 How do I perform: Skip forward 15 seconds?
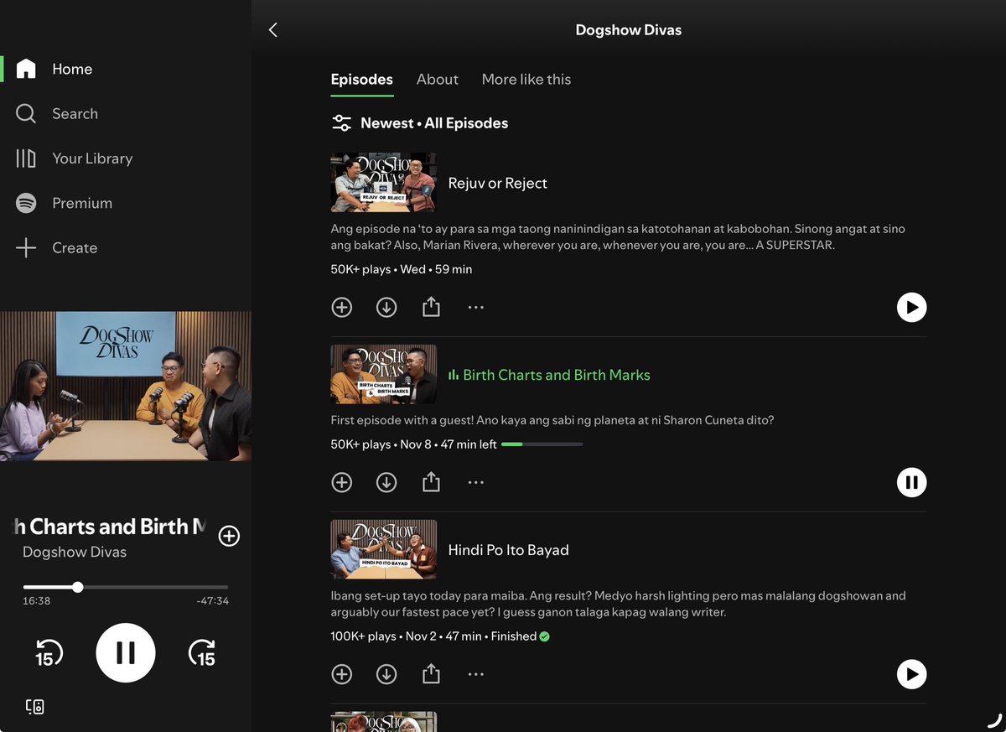click(x=202, y=653)
